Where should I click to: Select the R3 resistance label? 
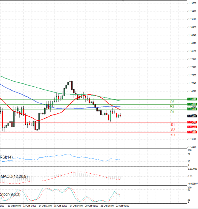pyautogui.click(x=172, y=102)
